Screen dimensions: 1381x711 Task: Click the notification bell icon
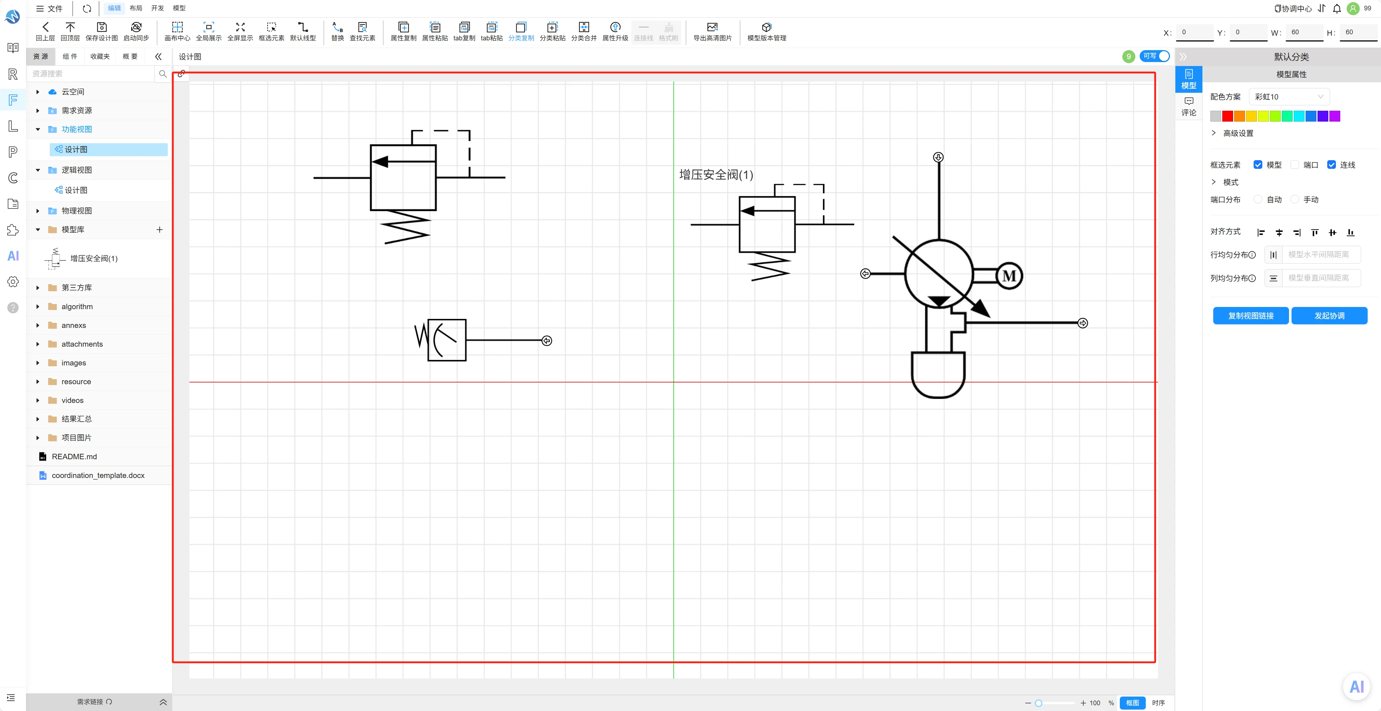1337,9
